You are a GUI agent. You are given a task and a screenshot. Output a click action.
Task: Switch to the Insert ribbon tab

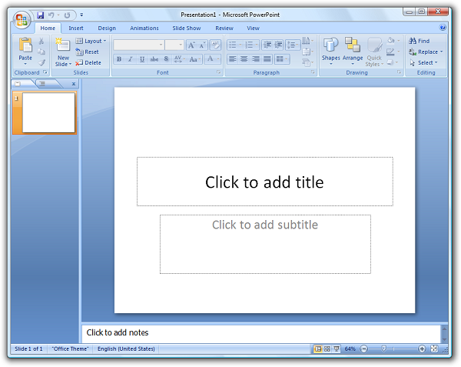coord(76,28)
